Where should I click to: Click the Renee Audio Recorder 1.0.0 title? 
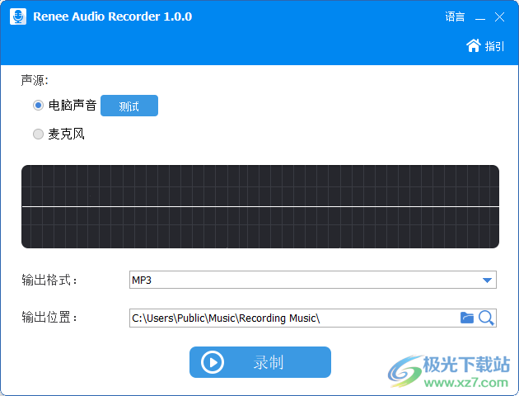click(x=113, y=16)
